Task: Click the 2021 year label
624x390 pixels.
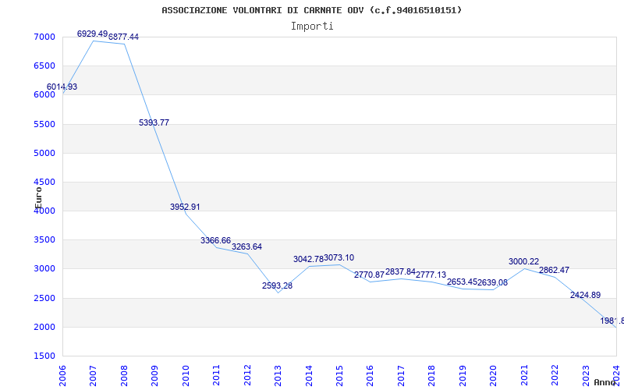Action: [524, 375]
